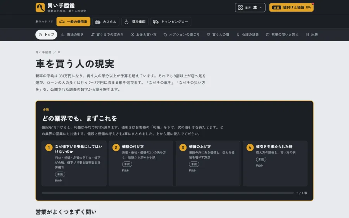Image resolution: width=349 pixels, height=218 pixels.
Task: Go to the トップ tab
Action: 46,35
